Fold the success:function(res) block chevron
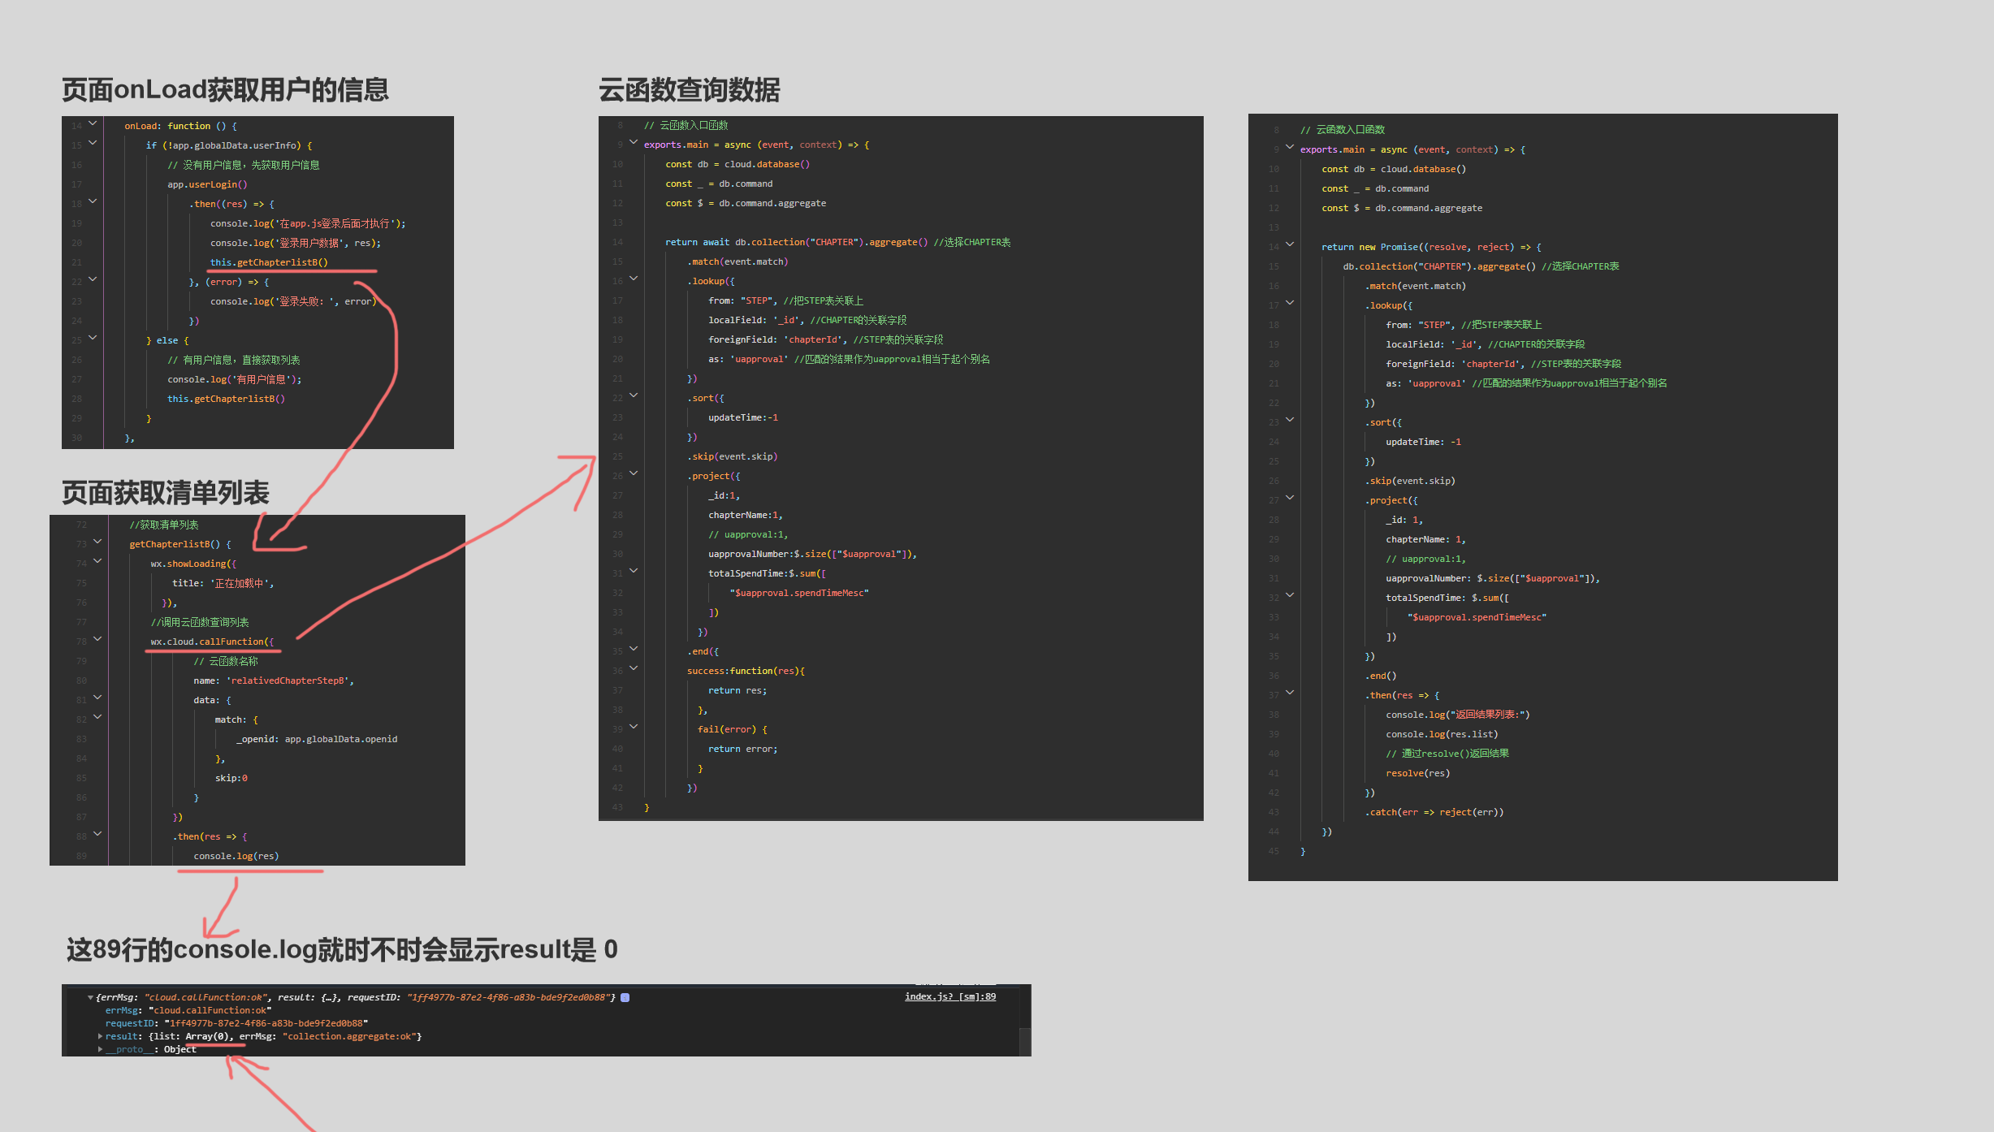This screenshot has width=1994, height=1132. point(634,668)
